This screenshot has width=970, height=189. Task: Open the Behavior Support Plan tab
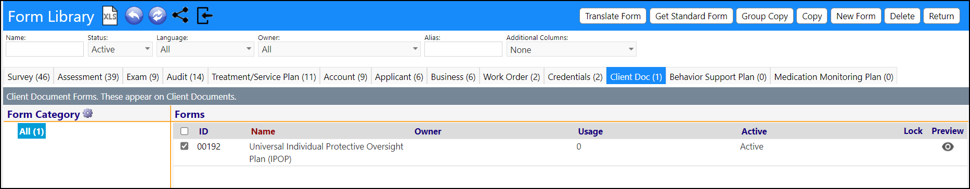(718, 76)
